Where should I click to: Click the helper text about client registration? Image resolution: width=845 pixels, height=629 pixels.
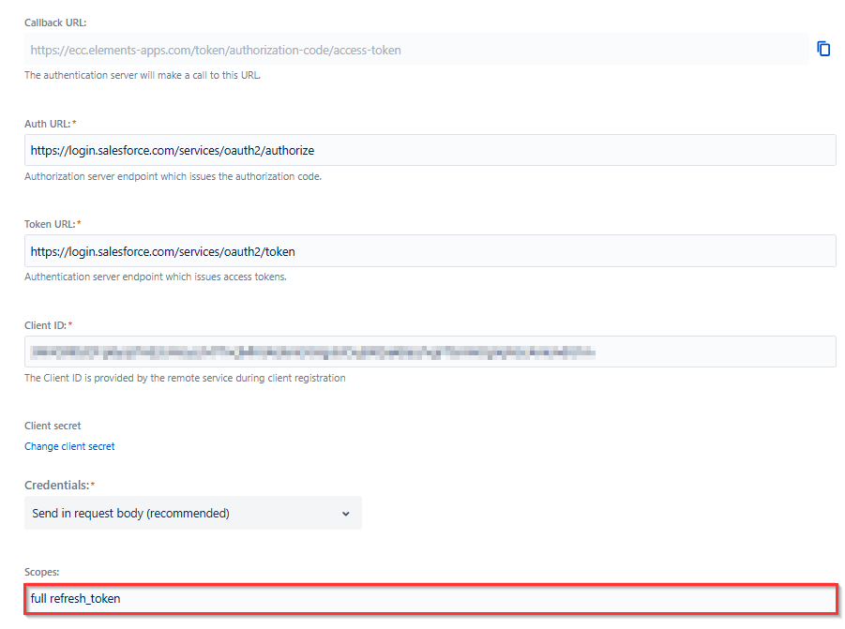coord(185,378)
